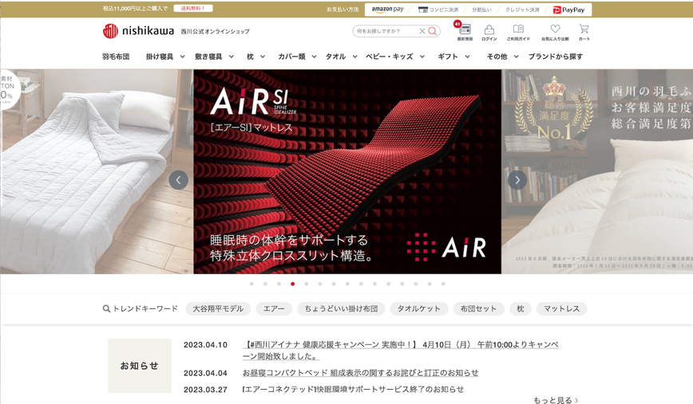Click the PayPay logo
Viewport: 693px width, 404px height.
pos(568,10)
